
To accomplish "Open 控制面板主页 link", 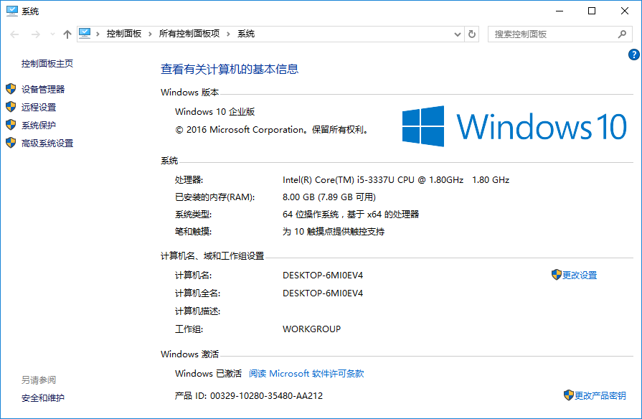I will pos(47,63).
